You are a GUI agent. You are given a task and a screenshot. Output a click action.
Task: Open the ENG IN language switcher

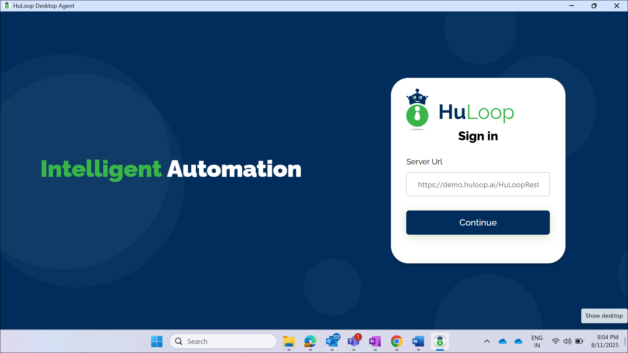[x=537, y=341]
